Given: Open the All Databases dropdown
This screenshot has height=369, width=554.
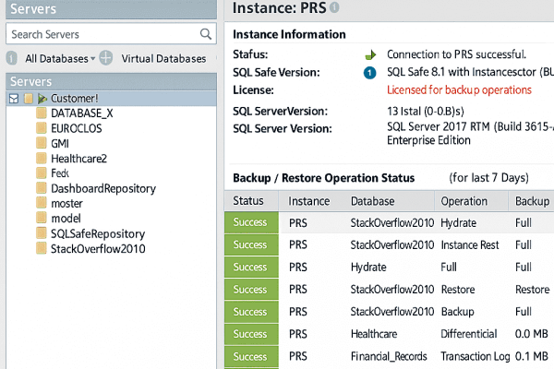Looking at the screenshot, I should point(60,58).
